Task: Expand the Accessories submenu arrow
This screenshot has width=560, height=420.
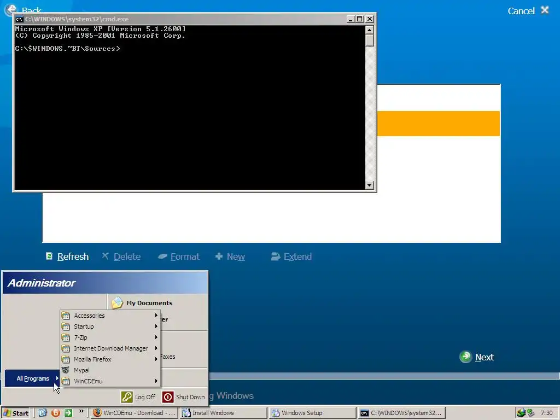Action: click(156, 316)
